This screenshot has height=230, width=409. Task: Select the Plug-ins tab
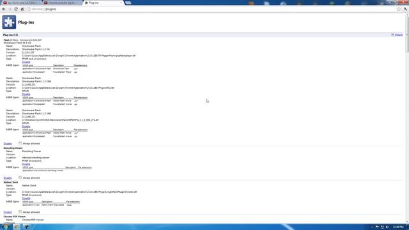(103, 3)
